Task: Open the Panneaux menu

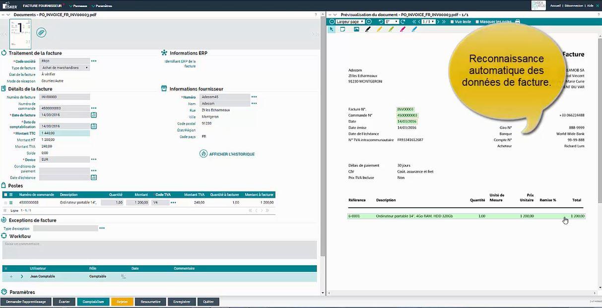Action: pos(79,6)
